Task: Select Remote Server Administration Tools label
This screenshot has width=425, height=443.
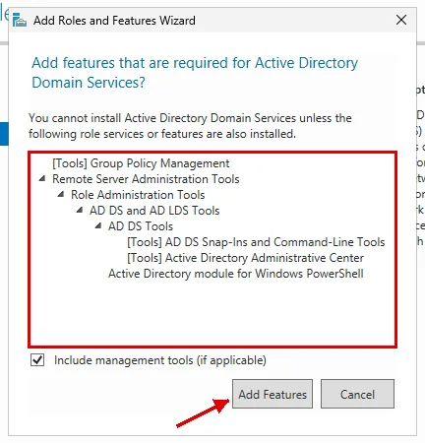Action: (146, 179)
